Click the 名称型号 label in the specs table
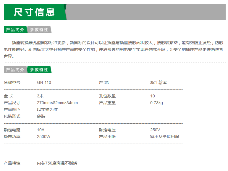 12,82
